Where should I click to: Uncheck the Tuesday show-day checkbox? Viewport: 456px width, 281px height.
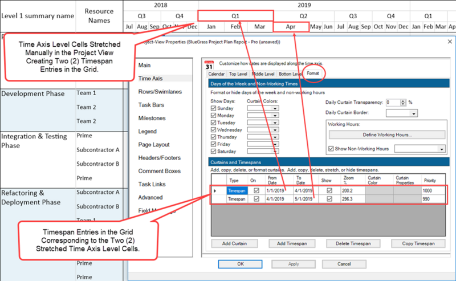click(213, 123)
